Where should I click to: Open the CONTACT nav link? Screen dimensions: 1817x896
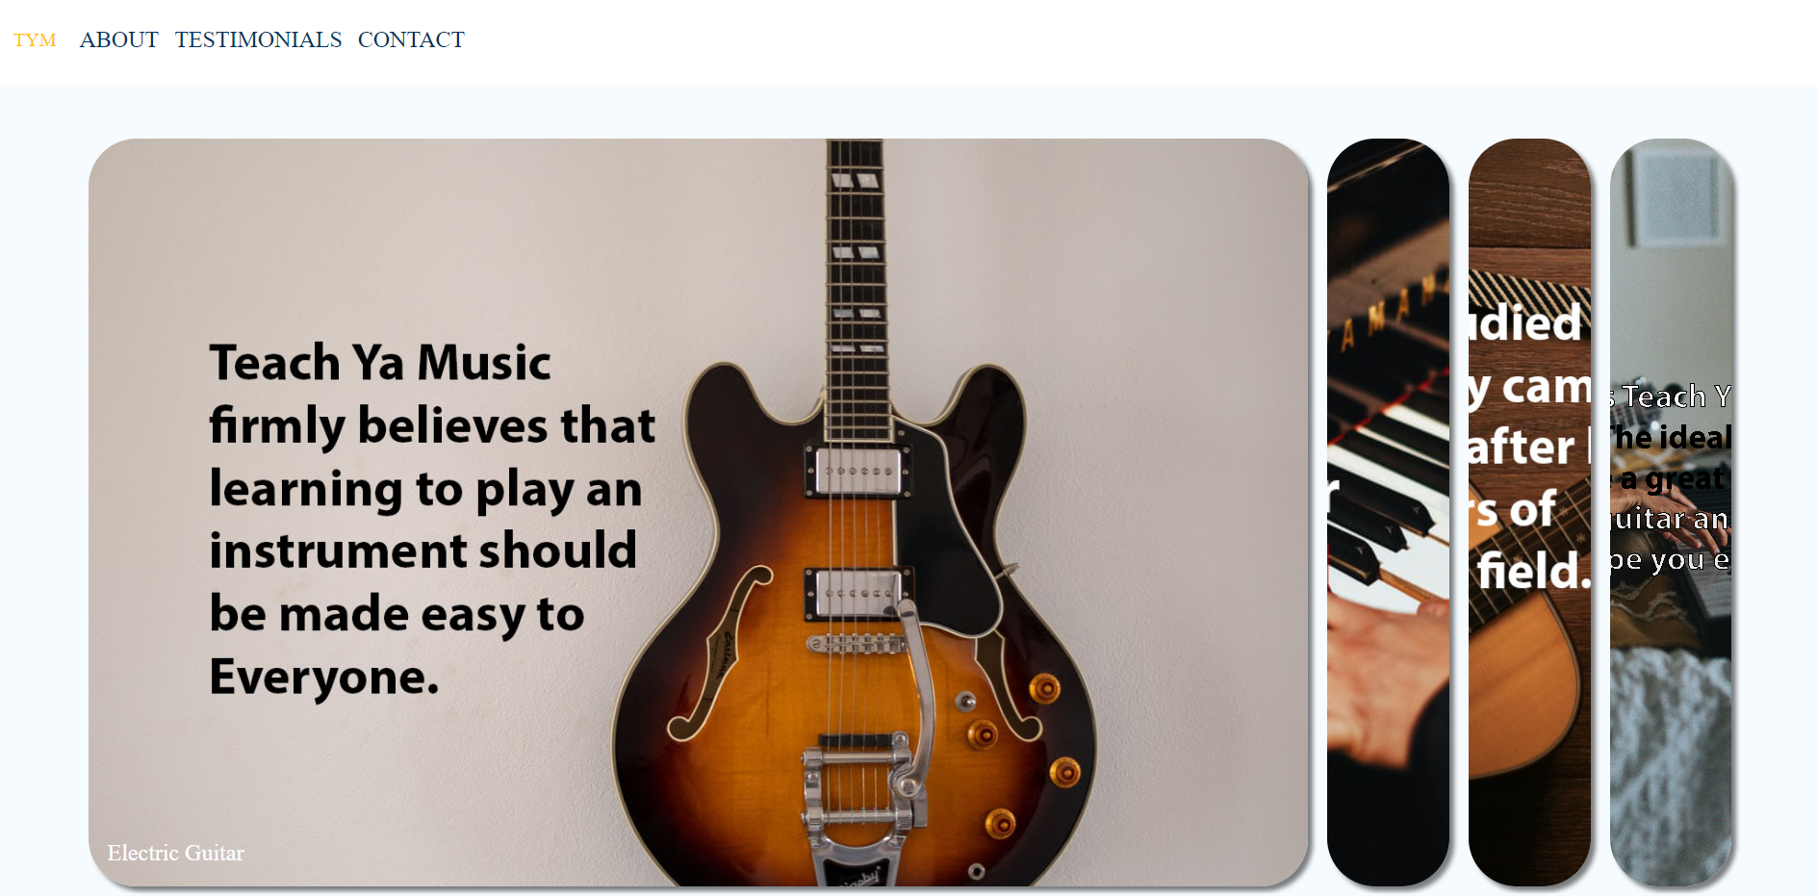(x=411, y=39)
